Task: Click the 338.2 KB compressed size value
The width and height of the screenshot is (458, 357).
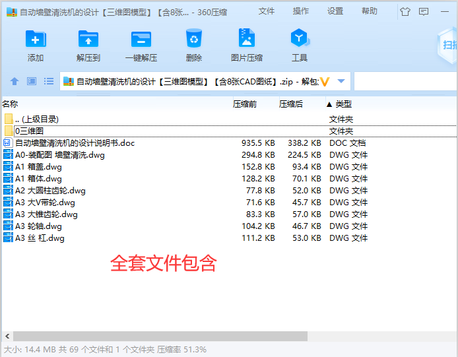Action: tap(304, 143)
